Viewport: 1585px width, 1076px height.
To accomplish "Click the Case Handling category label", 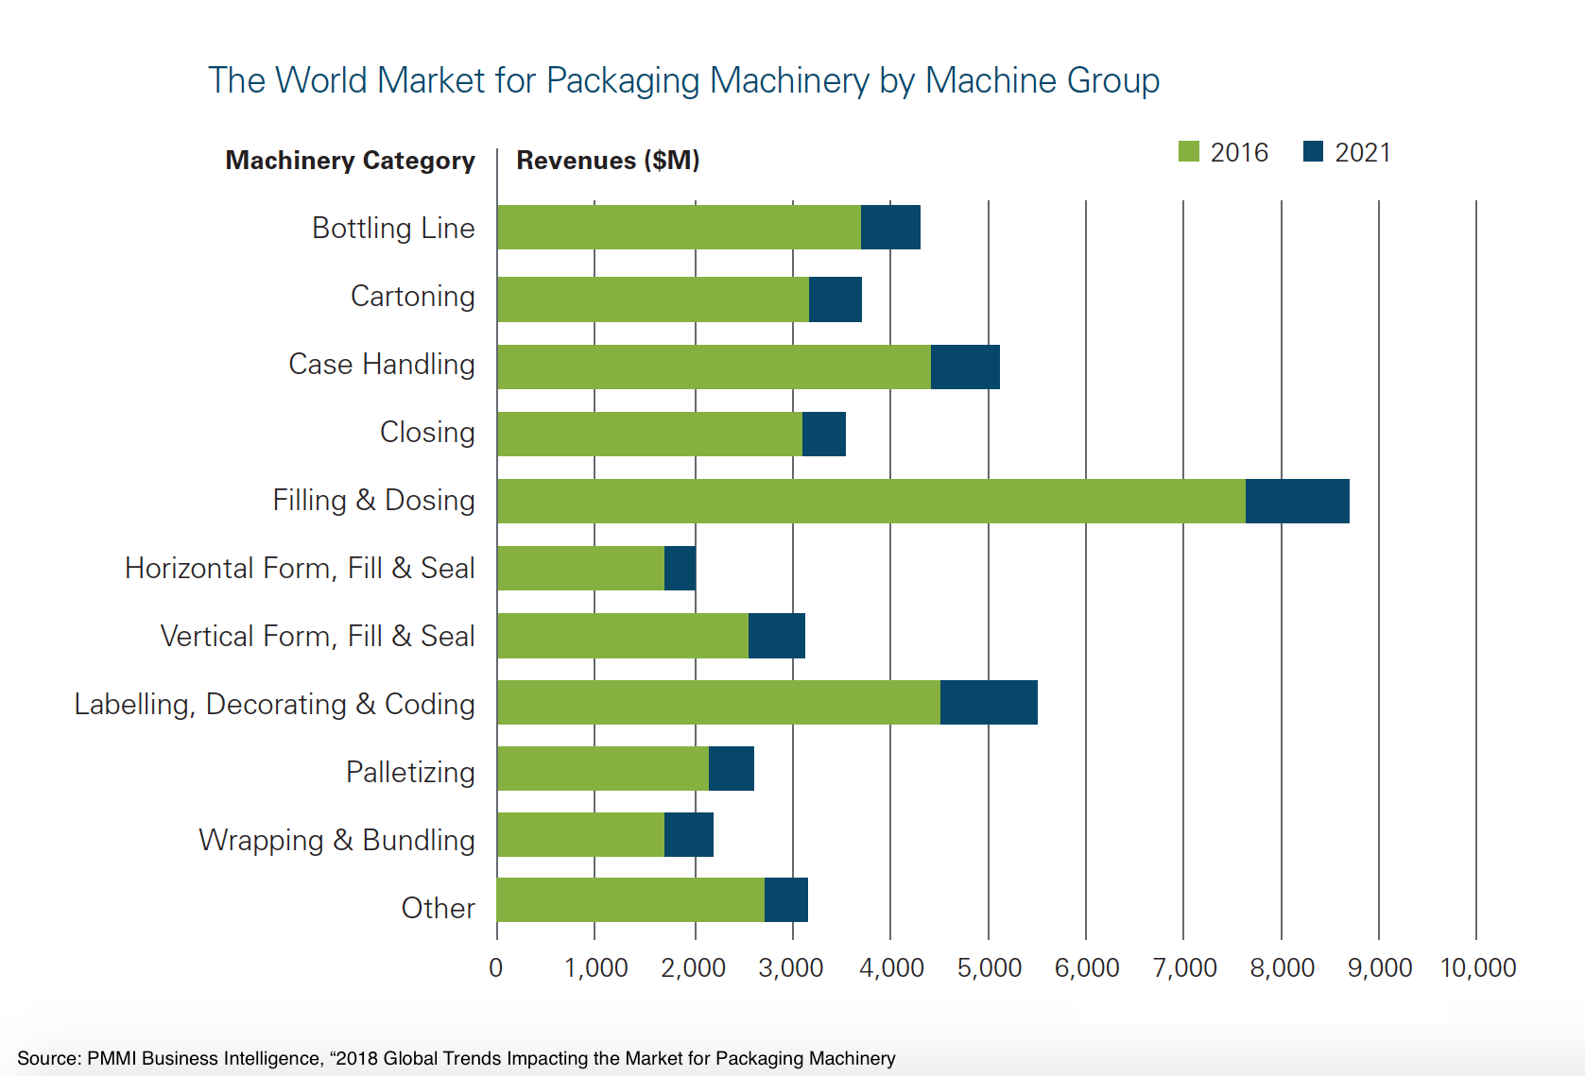I will click(x=382, y=365).
